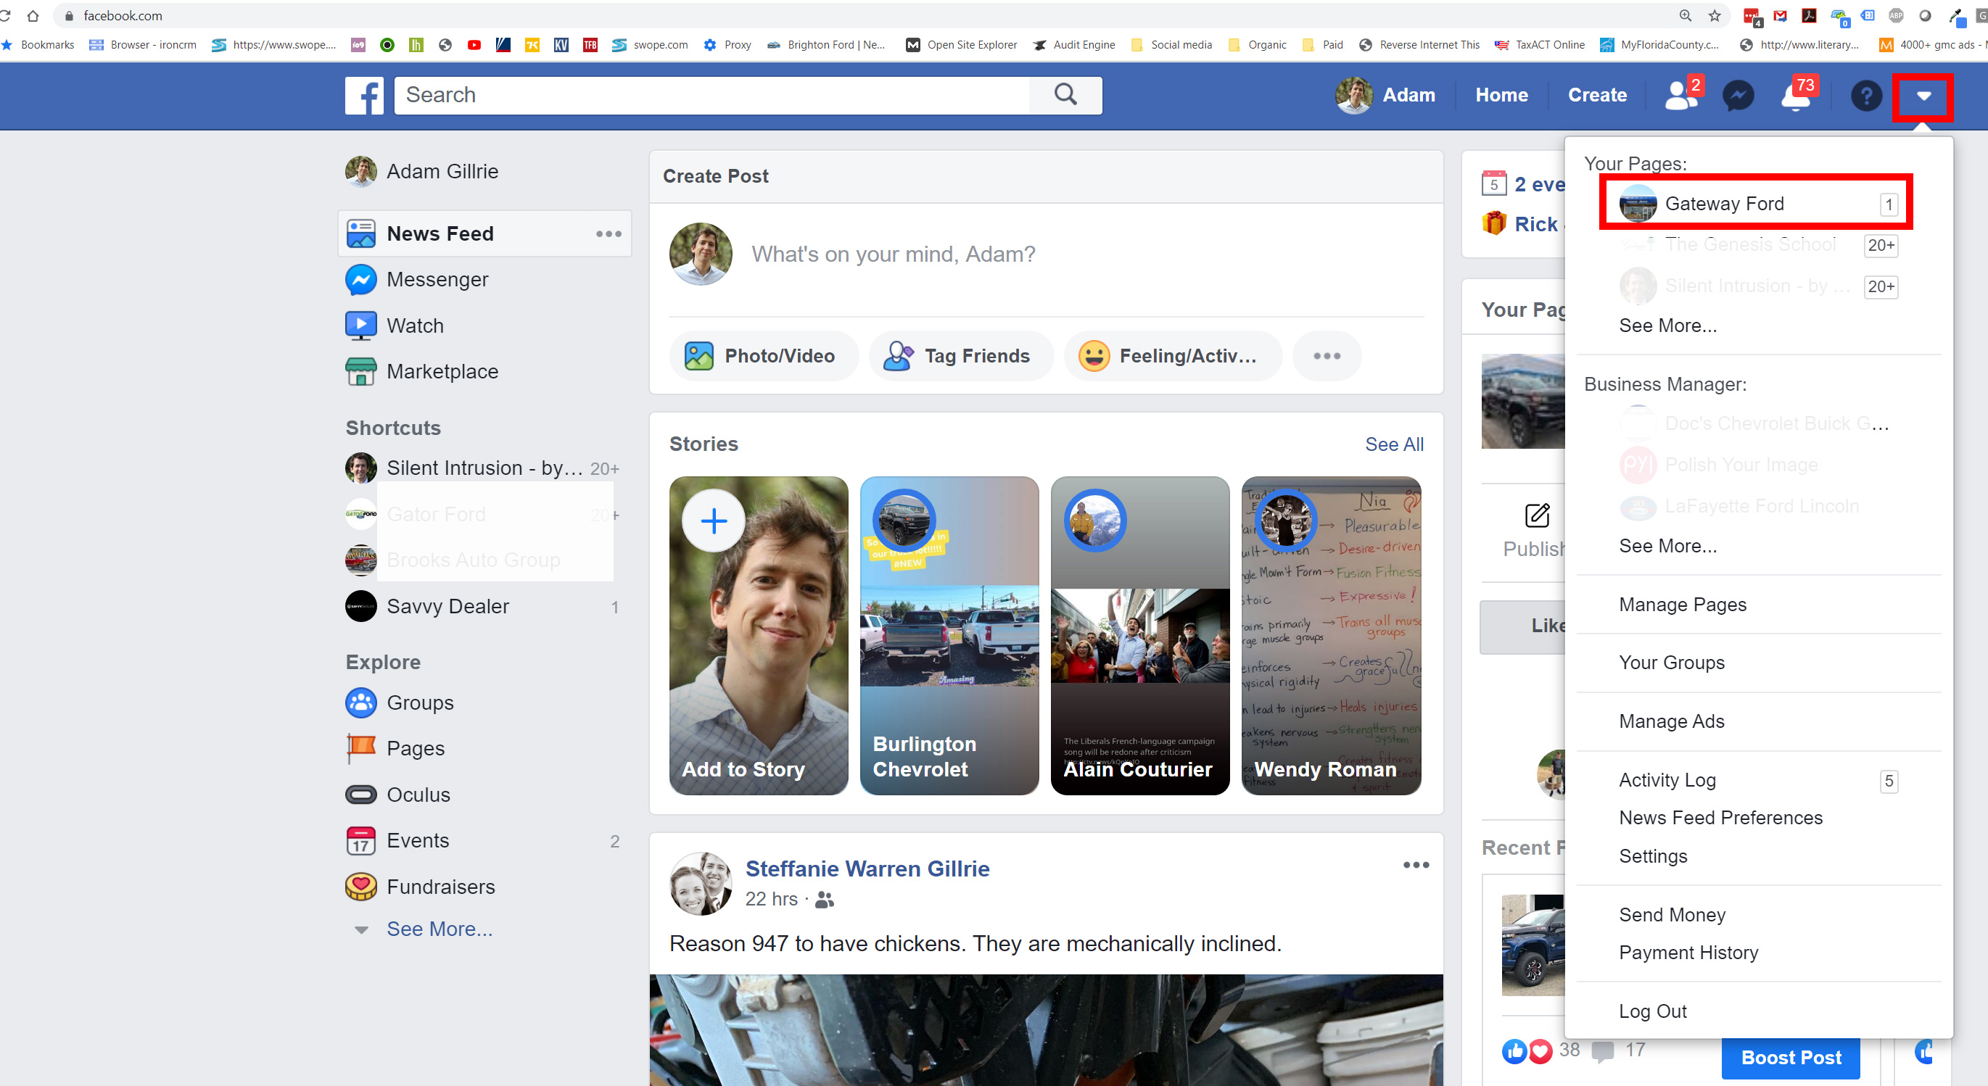Click the browser reload icon

[5, 15]
